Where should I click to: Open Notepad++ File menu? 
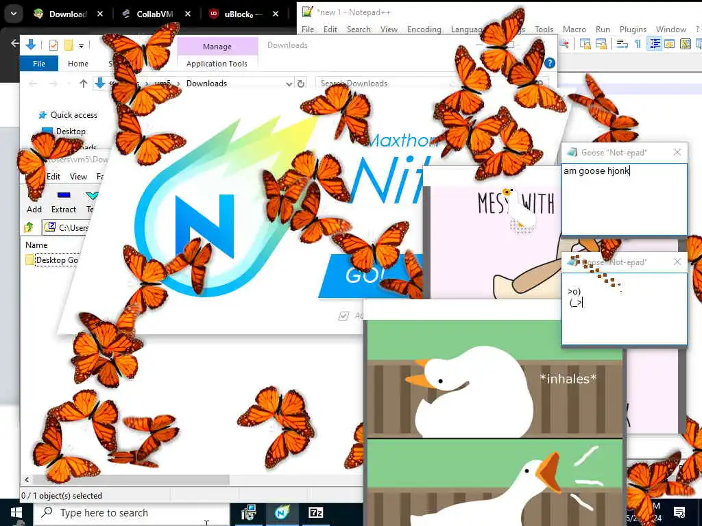click(x=308, y=29)
